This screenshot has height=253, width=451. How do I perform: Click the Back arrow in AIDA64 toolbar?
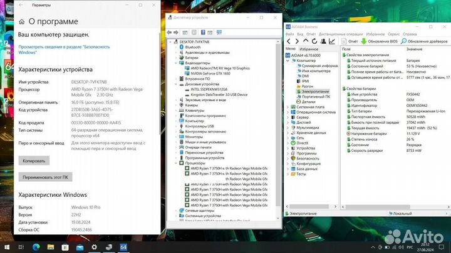[289, 41]
